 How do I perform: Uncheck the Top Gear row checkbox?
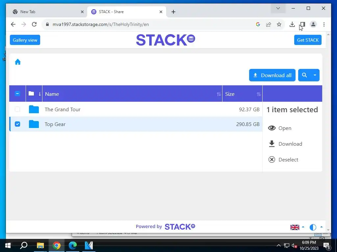pos(17,124)
